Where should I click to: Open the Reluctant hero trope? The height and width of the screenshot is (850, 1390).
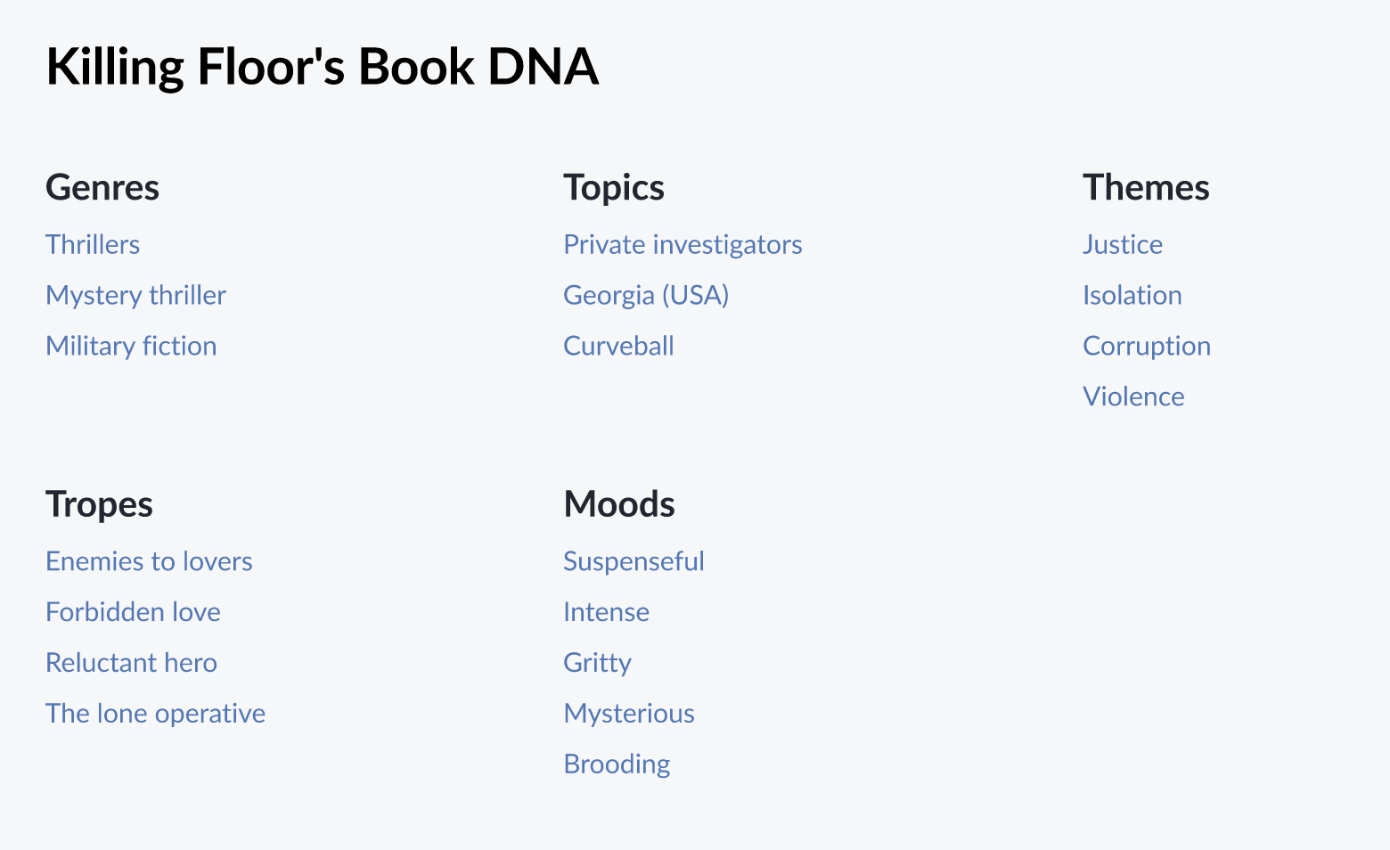pyautogui.click(x=131, y=663)
